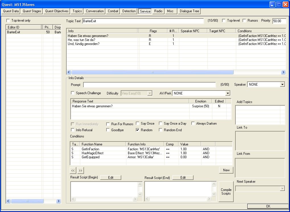Select the HasMagicEffect condition row
This screenshot has width=290, height=212.
[151, 153]
